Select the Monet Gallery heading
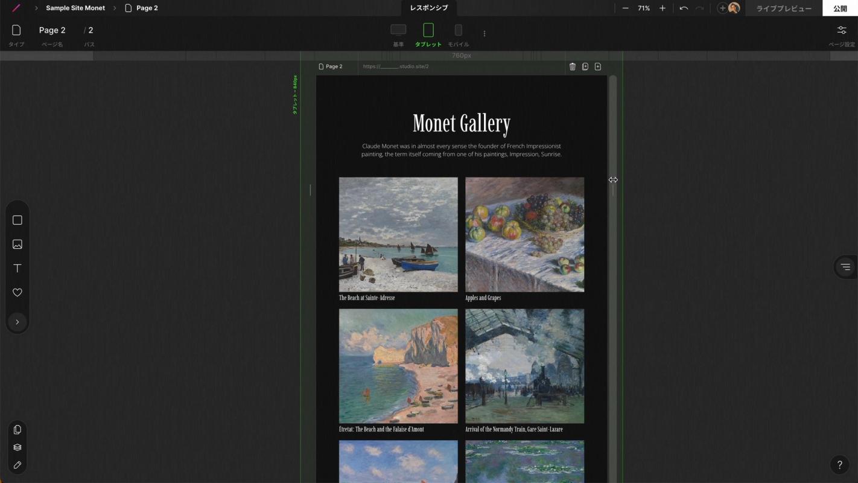Screen dimensions: 858x483 click(462, 123)
